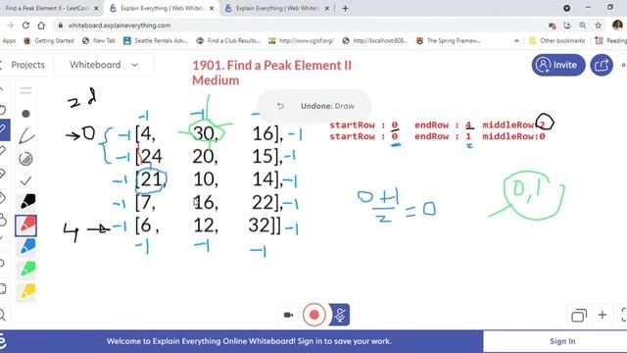Viewport: 627px width, 353px height.
Task: Open the slides overview icon
Action: pyautogui.click(x=579, y=316)
